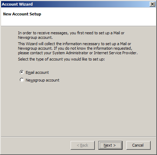
Task: Click the Next > button
Action: 110,145
